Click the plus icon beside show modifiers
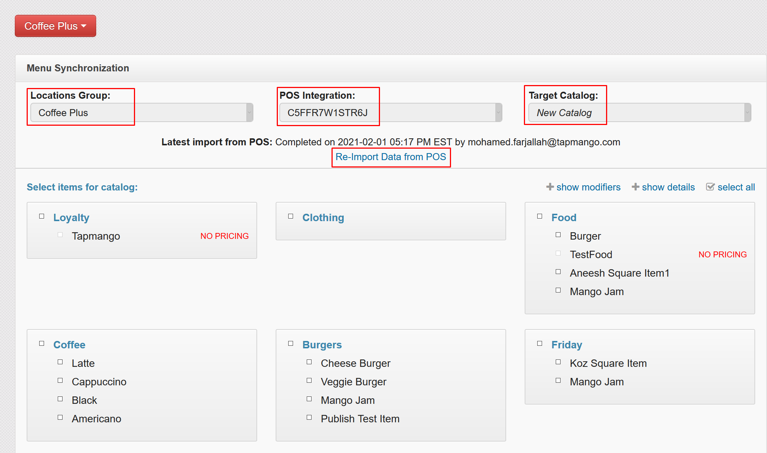767x453 pixels. 550,187
